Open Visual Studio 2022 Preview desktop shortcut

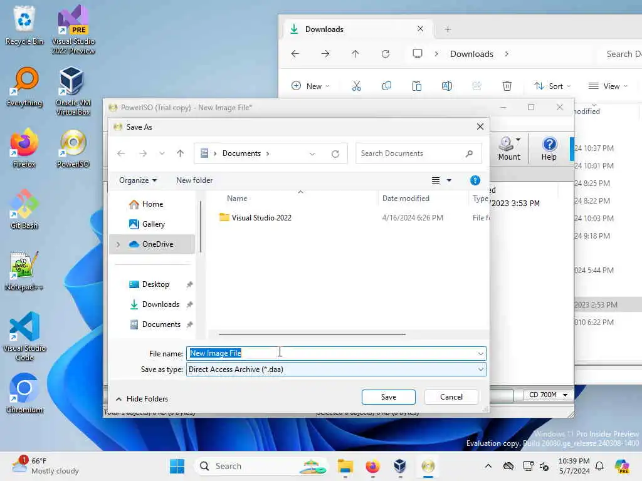(73, 29)
